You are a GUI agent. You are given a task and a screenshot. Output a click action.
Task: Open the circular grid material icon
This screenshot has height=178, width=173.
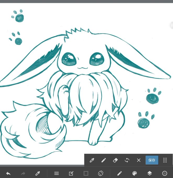(x=165, y=173)
